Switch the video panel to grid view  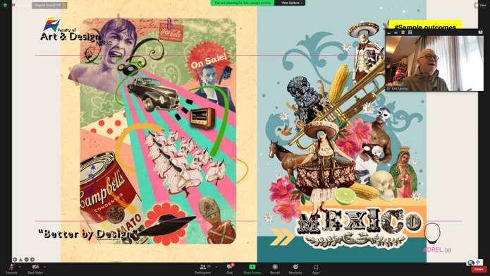410,32
